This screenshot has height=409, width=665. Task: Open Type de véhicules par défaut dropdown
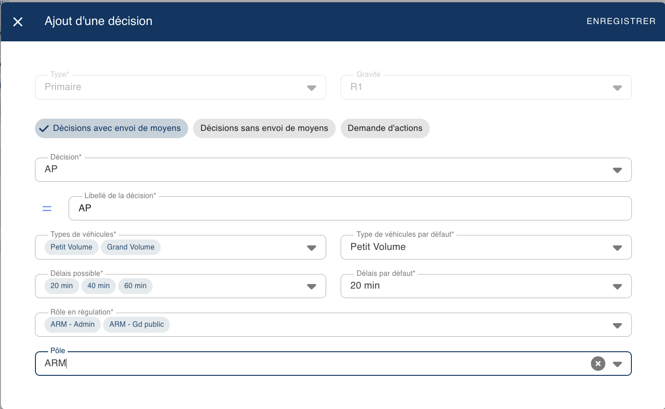tap(617, 248)
